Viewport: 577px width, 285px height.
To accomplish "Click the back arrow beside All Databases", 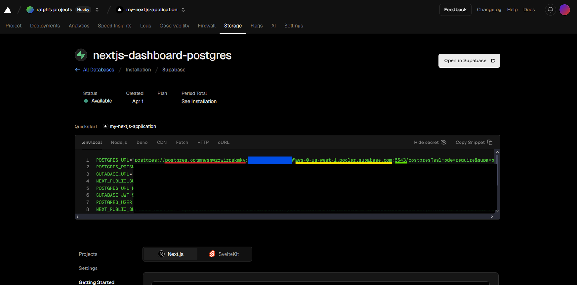I will pos(77,70).
